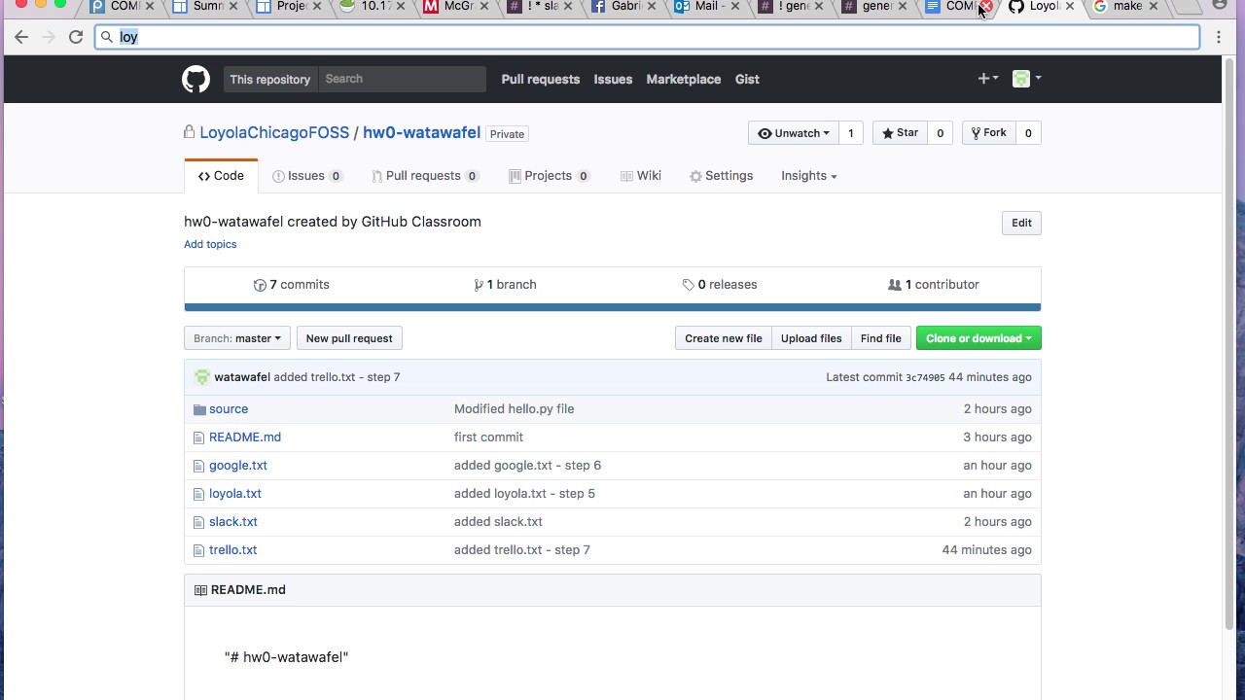The width and height of the screenshot is (1245, 700).
Task: Open the LoyolaChicagoFOSS organization link
Action: (x=274, y=133)
